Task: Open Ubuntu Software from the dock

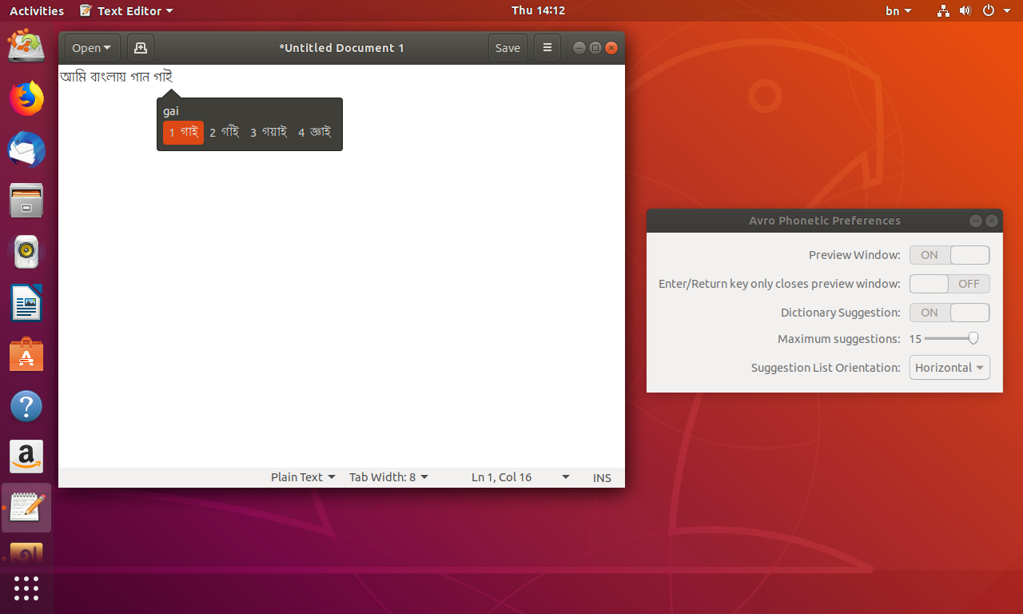Action: (x=26, y=355)
